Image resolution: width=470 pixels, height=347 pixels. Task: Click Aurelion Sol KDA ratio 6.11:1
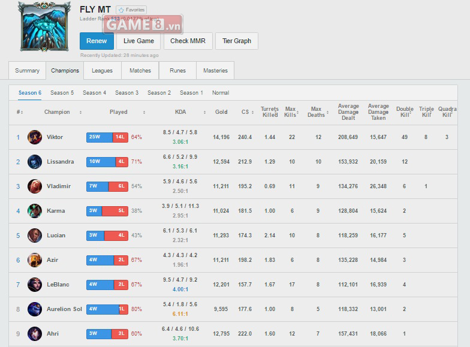(180, 314)
